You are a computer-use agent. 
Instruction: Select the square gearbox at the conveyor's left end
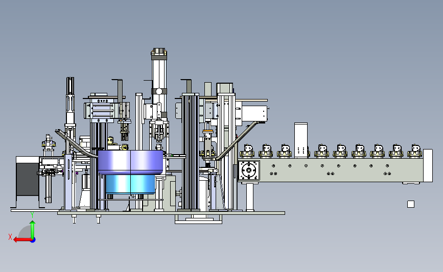click(249, 170)
